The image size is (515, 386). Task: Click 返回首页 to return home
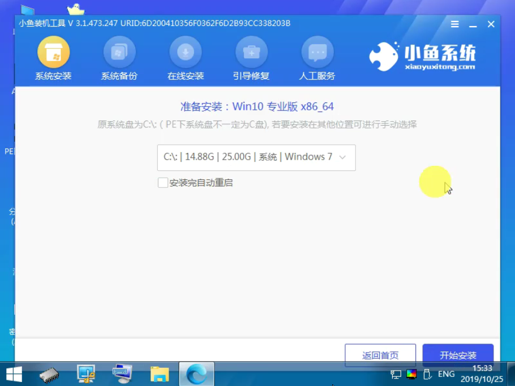[380, 354]
